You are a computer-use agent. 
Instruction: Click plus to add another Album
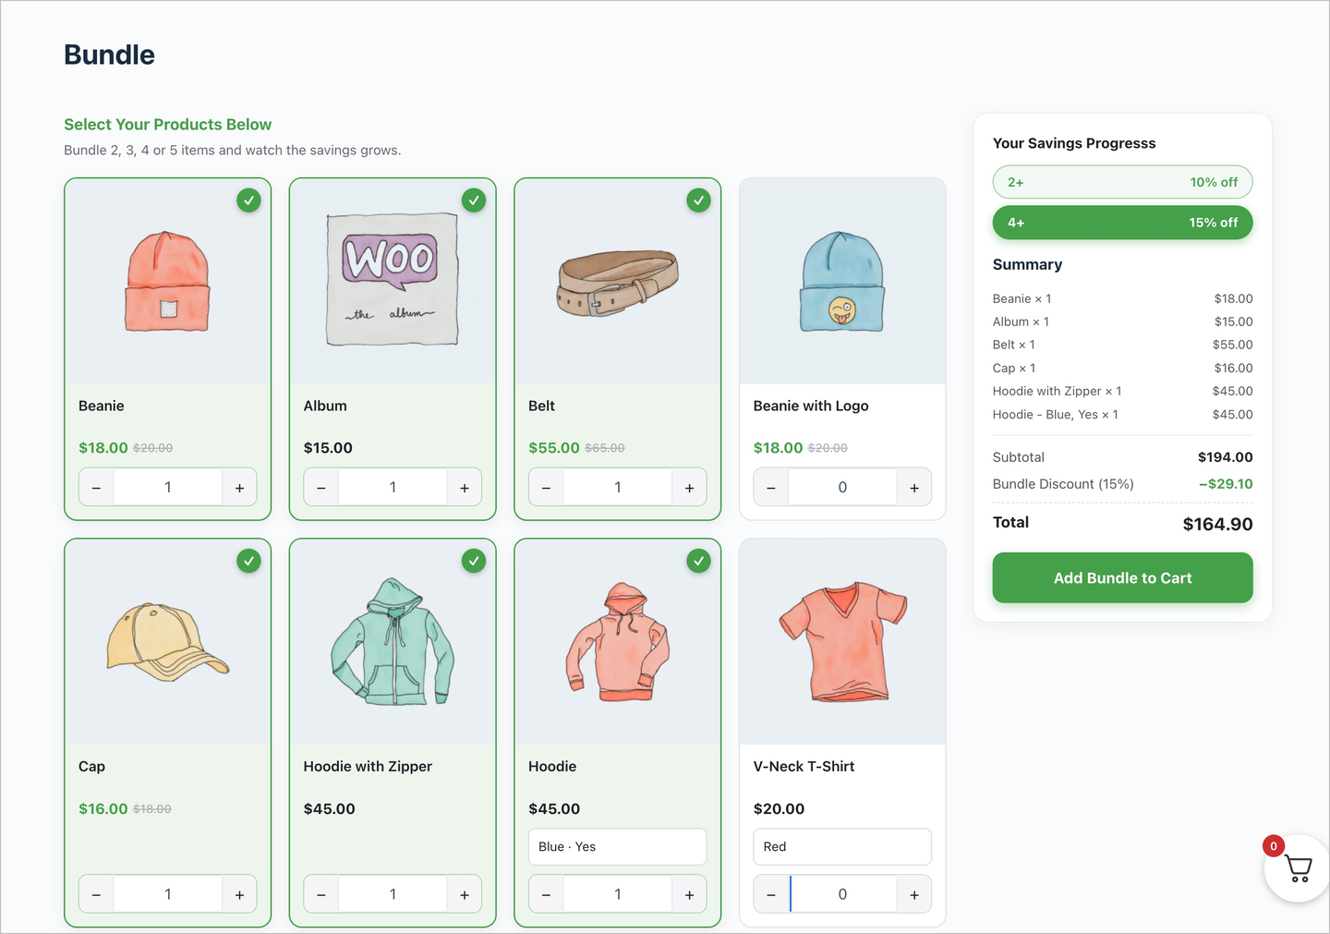465,488
